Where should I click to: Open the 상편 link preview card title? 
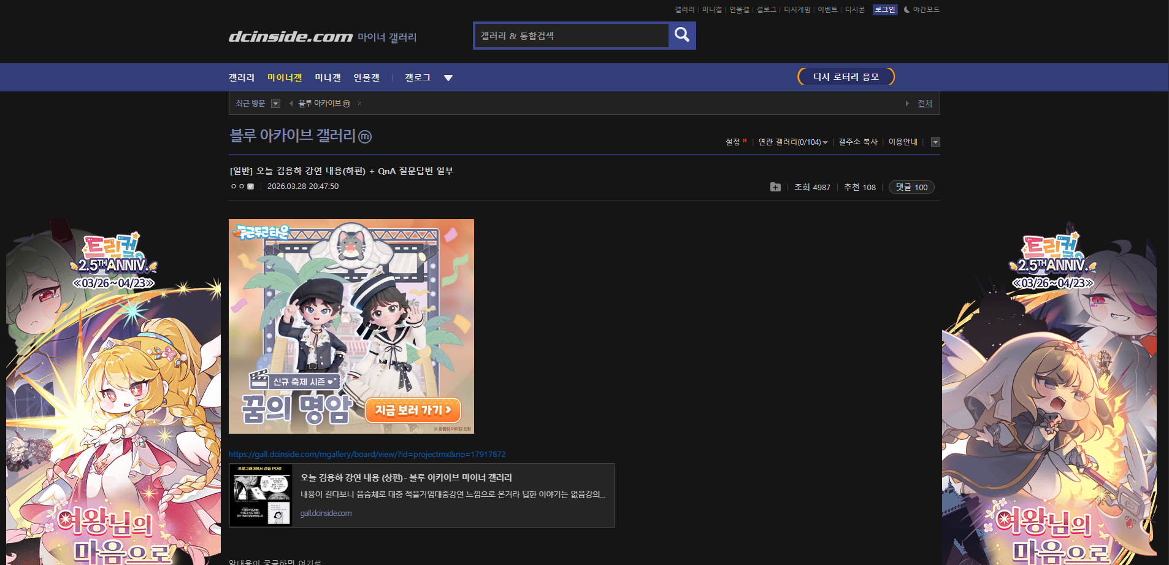tap(406, 478)
